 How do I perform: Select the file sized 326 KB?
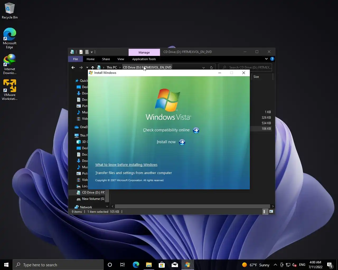click(x=266, y=118)
